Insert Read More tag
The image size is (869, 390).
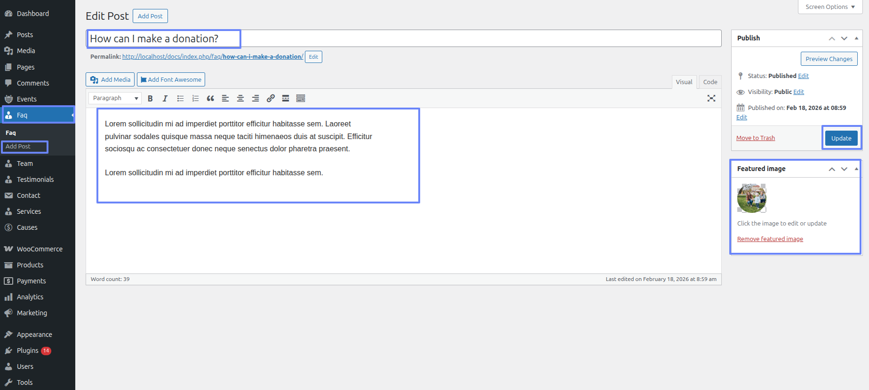tap(286, 98)
